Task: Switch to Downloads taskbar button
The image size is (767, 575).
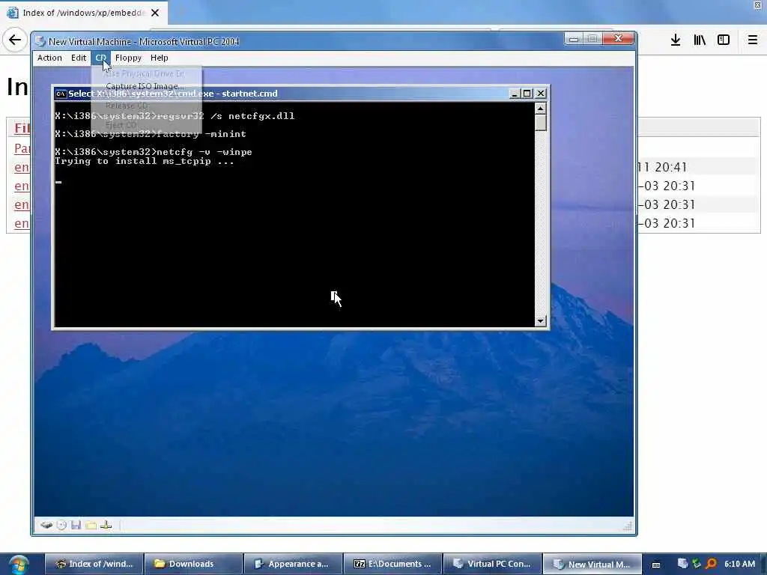Action: [x=194, y=564]
